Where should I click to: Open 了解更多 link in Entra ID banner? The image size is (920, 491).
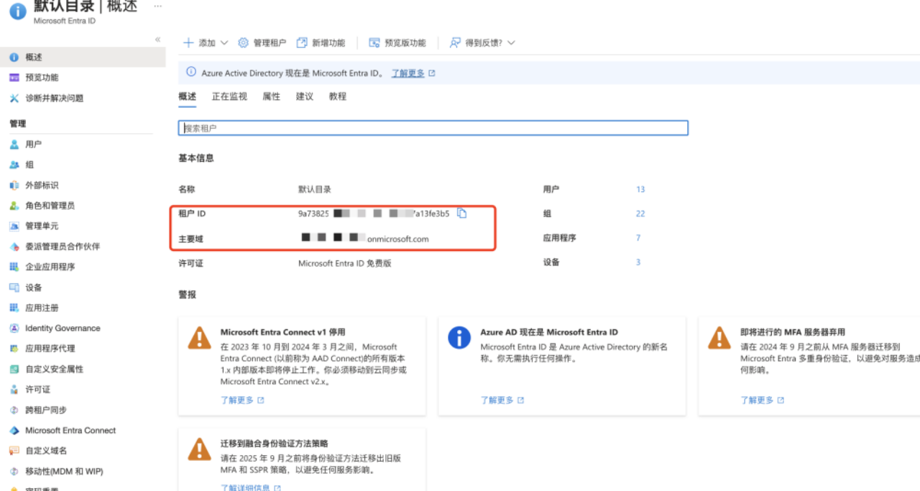point(413,73)
